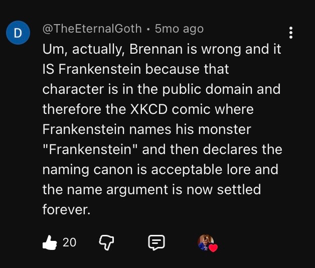Open the reply speech-bubble icon
This screenshot has height=268, width=315.
156,242
